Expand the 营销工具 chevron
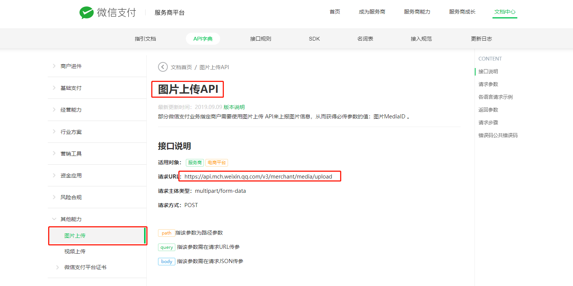The width and height of the screenshot is (573, 286). (54, 154)
